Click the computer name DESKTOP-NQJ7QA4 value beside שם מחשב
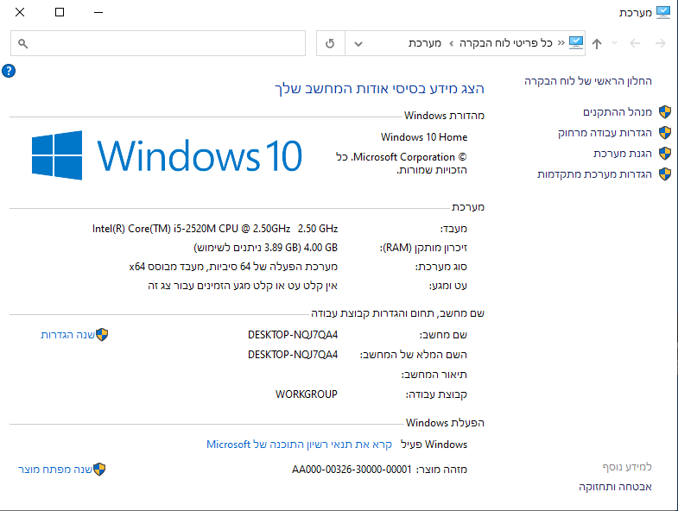Image resolution: width=678 pixels, height=511 pixels. tap(293, 335)
